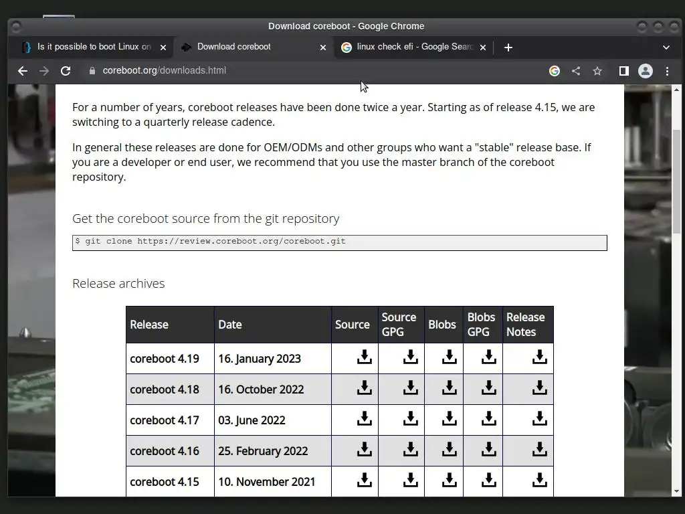Bookmark this page with the star
Image resolution: width=685 pixels, height=514 pixels.
point(597,71)
